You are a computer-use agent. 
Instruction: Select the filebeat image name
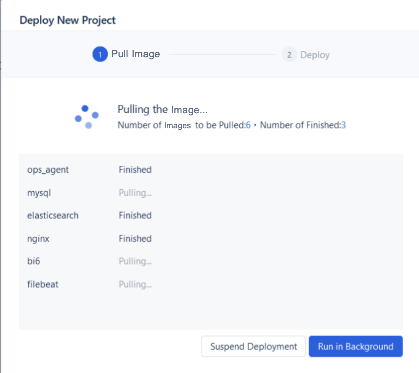coord(43,284)
